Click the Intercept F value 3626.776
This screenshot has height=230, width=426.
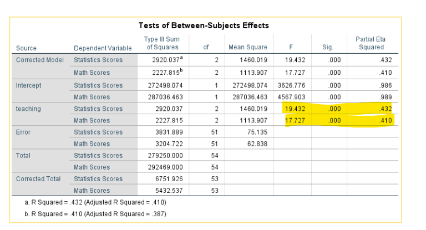(288, 86)
